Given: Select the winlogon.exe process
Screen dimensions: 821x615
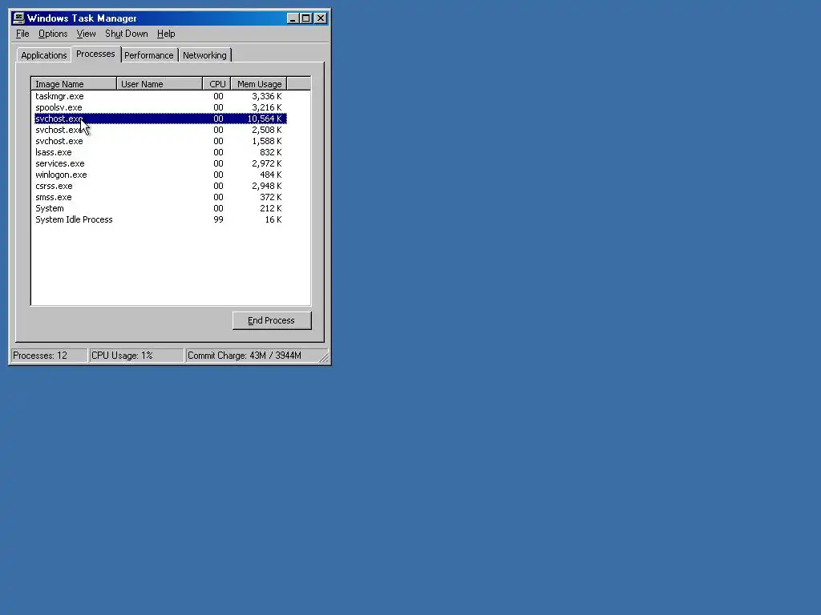Looking at the screenshot, I should coord(160,175).
